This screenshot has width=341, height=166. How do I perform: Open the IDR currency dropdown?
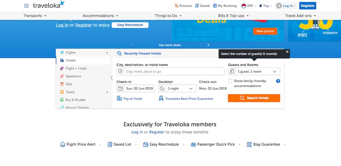click(248, 6)
